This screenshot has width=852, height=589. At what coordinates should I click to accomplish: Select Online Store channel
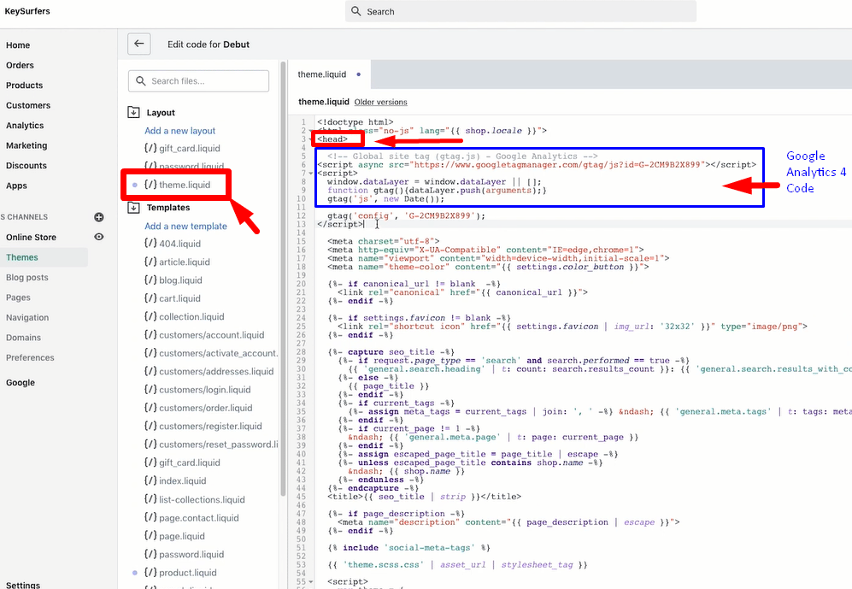pyautogui.click(x=31, y=238)
